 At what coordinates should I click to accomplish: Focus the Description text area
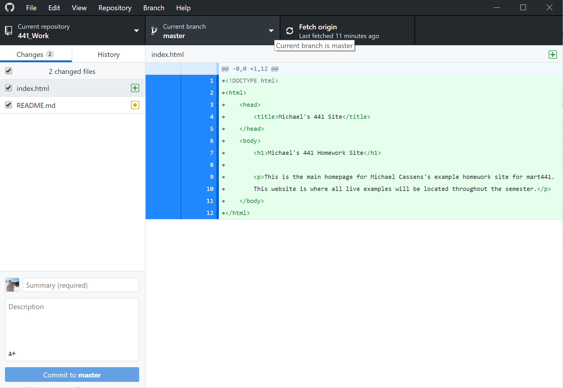click(72, 330)
